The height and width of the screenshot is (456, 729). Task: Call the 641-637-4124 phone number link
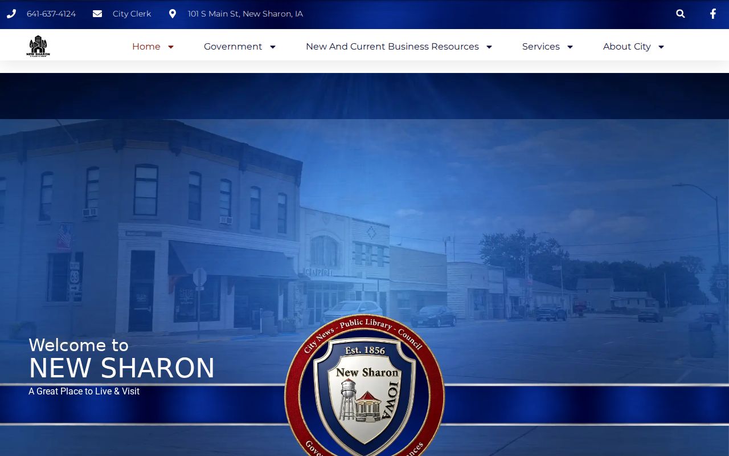(51, 14)
